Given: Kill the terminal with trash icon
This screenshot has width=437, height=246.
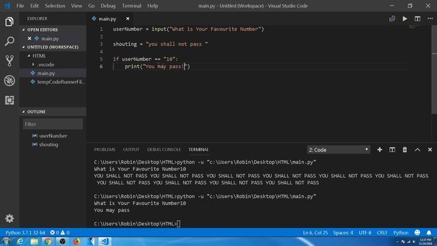Looking at the screenshot, I should click(405, 150).
